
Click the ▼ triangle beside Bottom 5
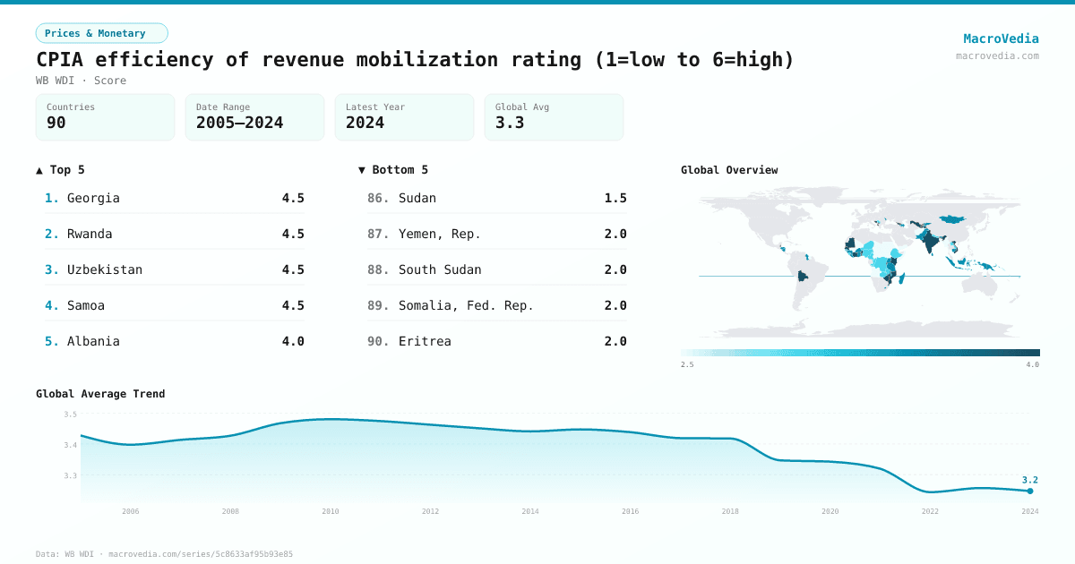click(x=361, y=169)
